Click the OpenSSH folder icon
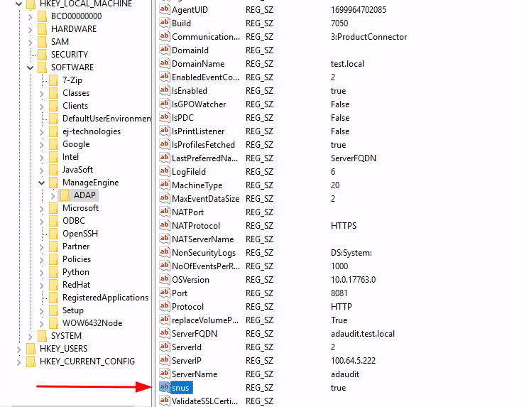524x407 pixels. pyautogui.click(x=53, y=234)
